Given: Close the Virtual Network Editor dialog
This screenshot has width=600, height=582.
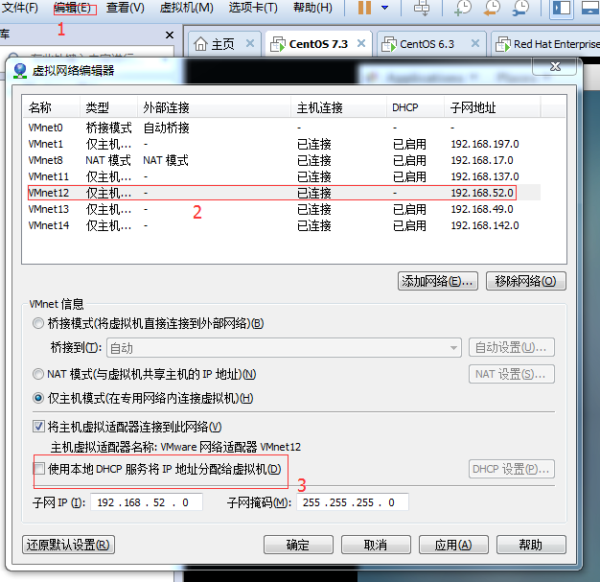Looking at the screenshot, I should [x=555, y=66].
